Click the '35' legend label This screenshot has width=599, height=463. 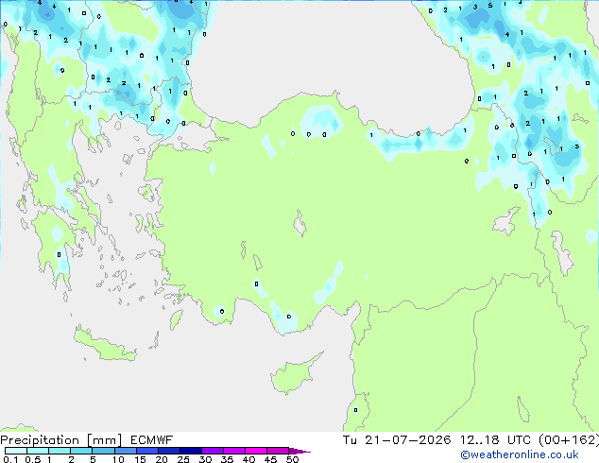coord(227,459)
